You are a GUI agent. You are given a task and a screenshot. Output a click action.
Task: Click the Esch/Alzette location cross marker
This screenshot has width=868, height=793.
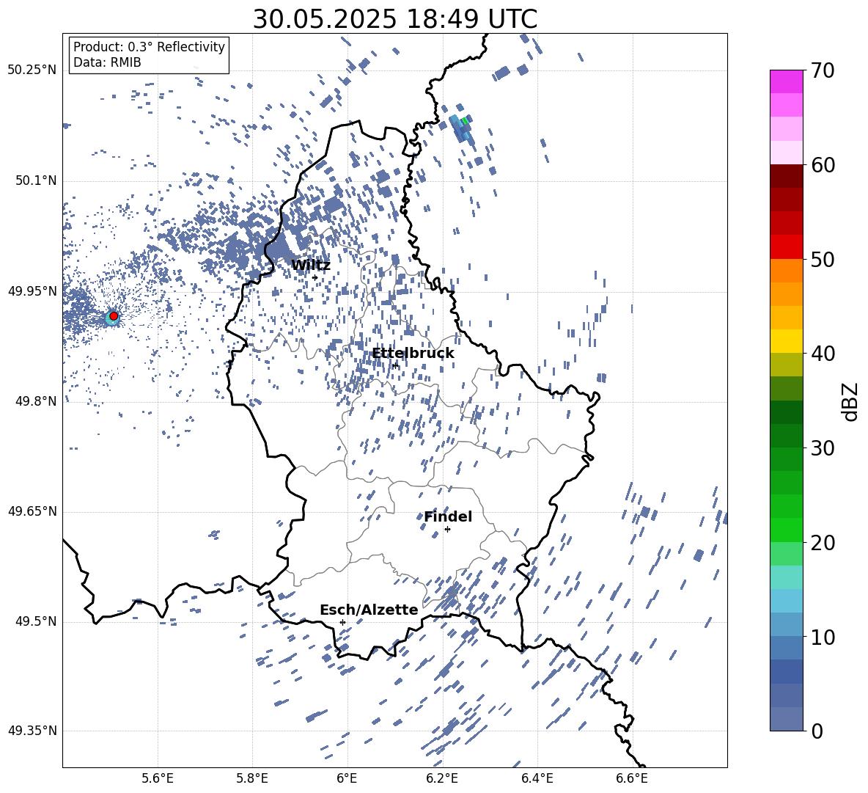pos(342,622)
